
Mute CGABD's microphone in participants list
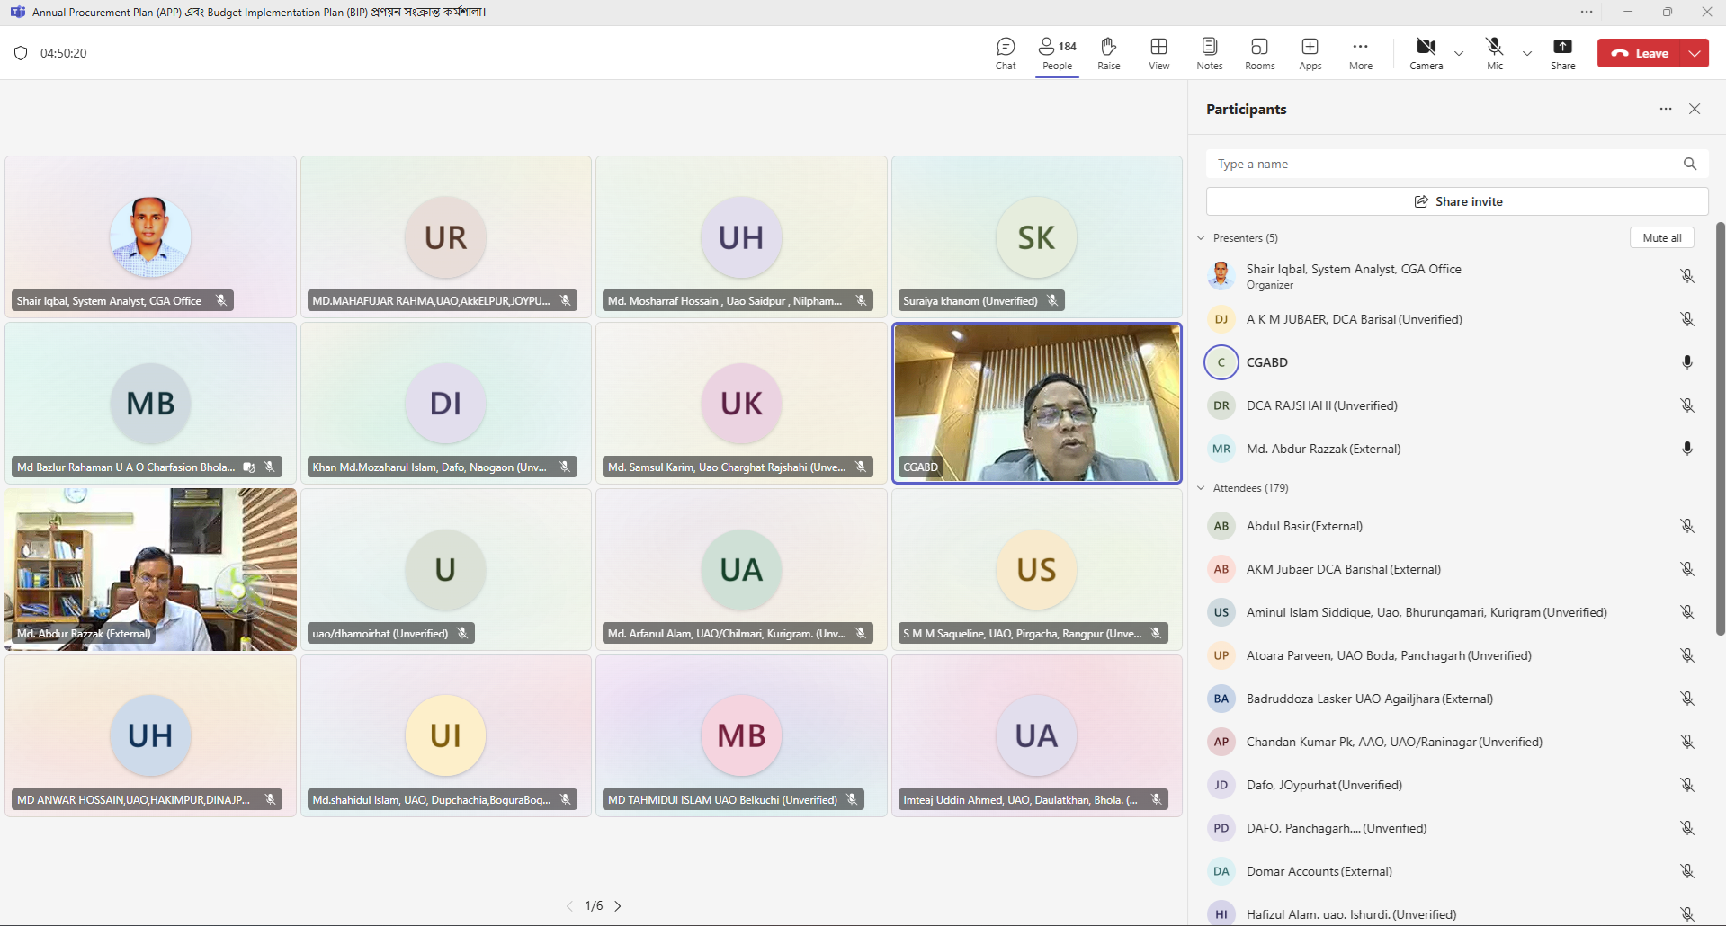(1686, 362)
